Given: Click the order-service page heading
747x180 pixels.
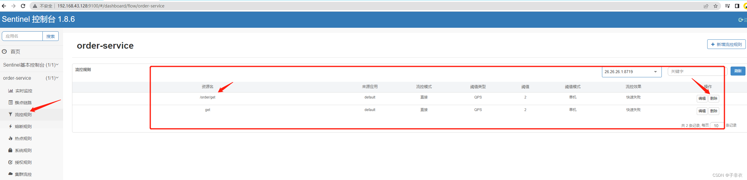Looking at the screenshot, I should (105, 46).
